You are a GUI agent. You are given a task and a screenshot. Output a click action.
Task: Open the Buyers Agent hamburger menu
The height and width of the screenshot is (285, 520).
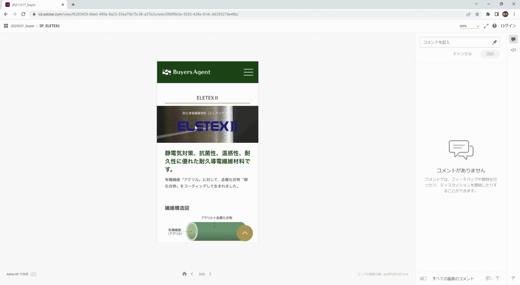(x=248, y=72)
